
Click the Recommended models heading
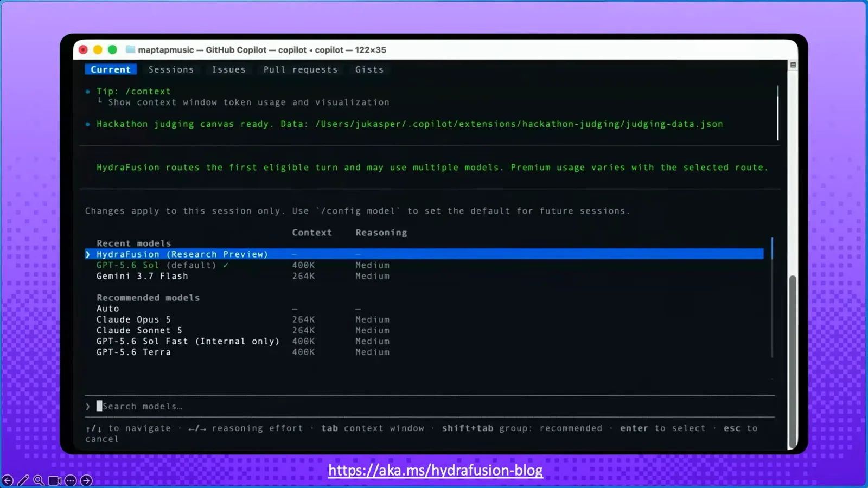pos(148,298)
